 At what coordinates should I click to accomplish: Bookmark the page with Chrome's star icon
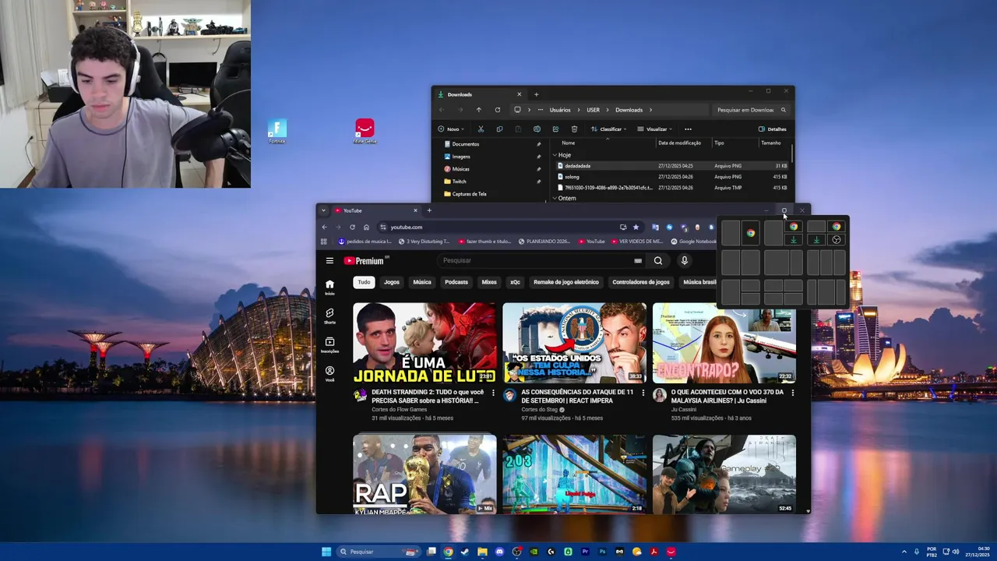(x=636, y=227)
